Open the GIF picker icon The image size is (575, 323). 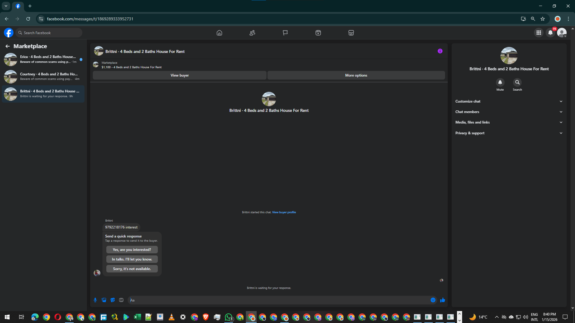(121, 300)
